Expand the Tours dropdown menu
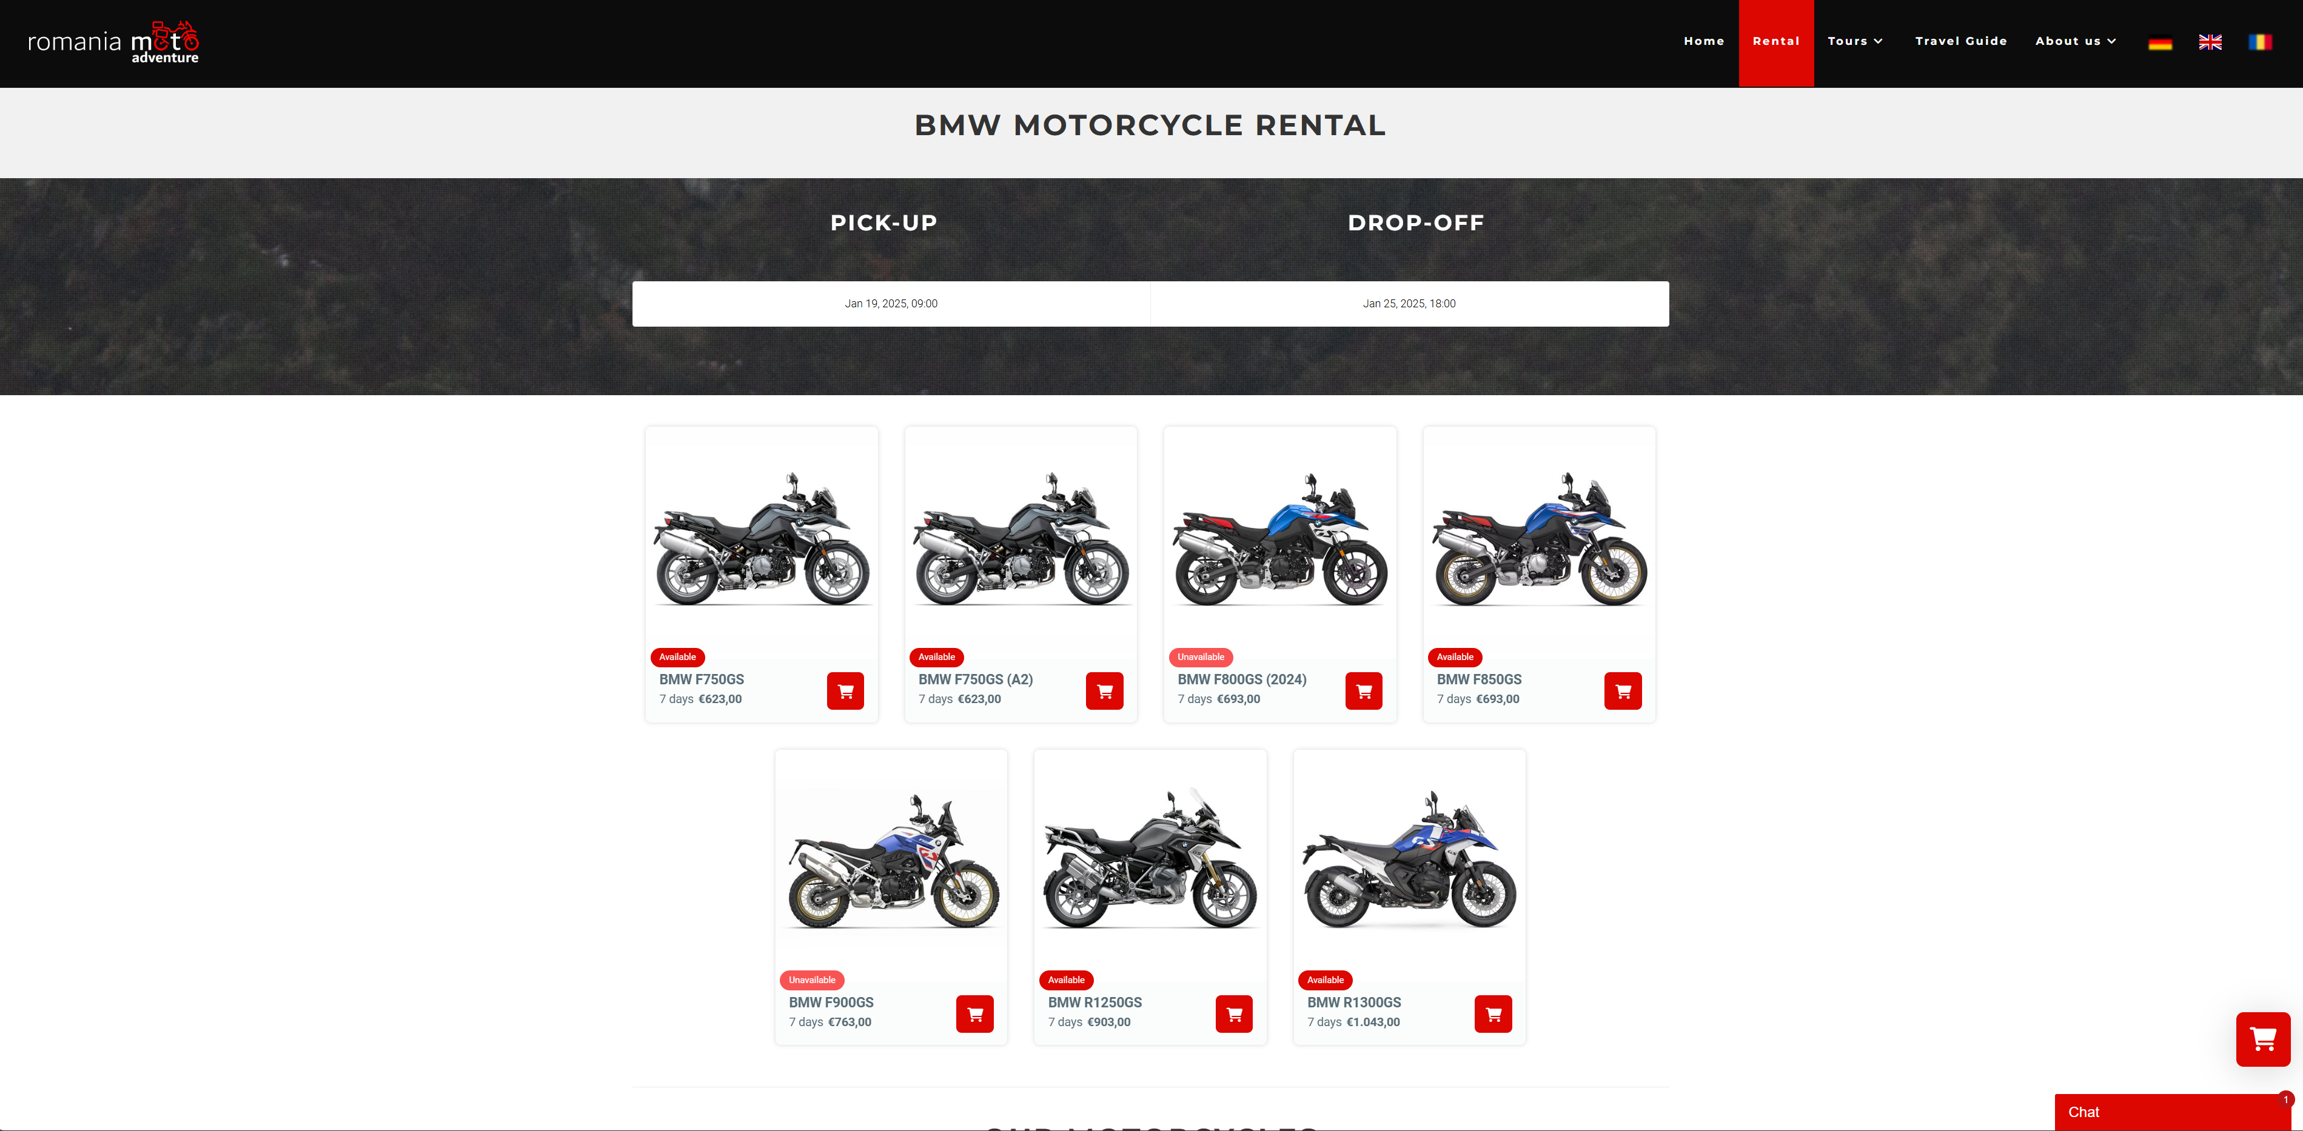This screenshot has width=2303, height=1131. (x=1855, y=41)
